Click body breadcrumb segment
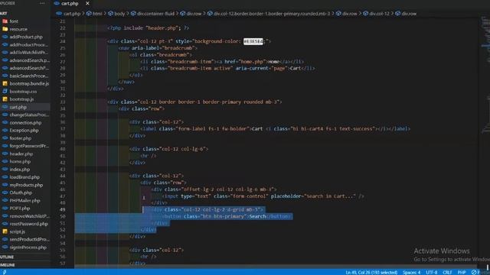Image resolution: width=490 pixels, height=275 pixels. (x=116, y=14)
